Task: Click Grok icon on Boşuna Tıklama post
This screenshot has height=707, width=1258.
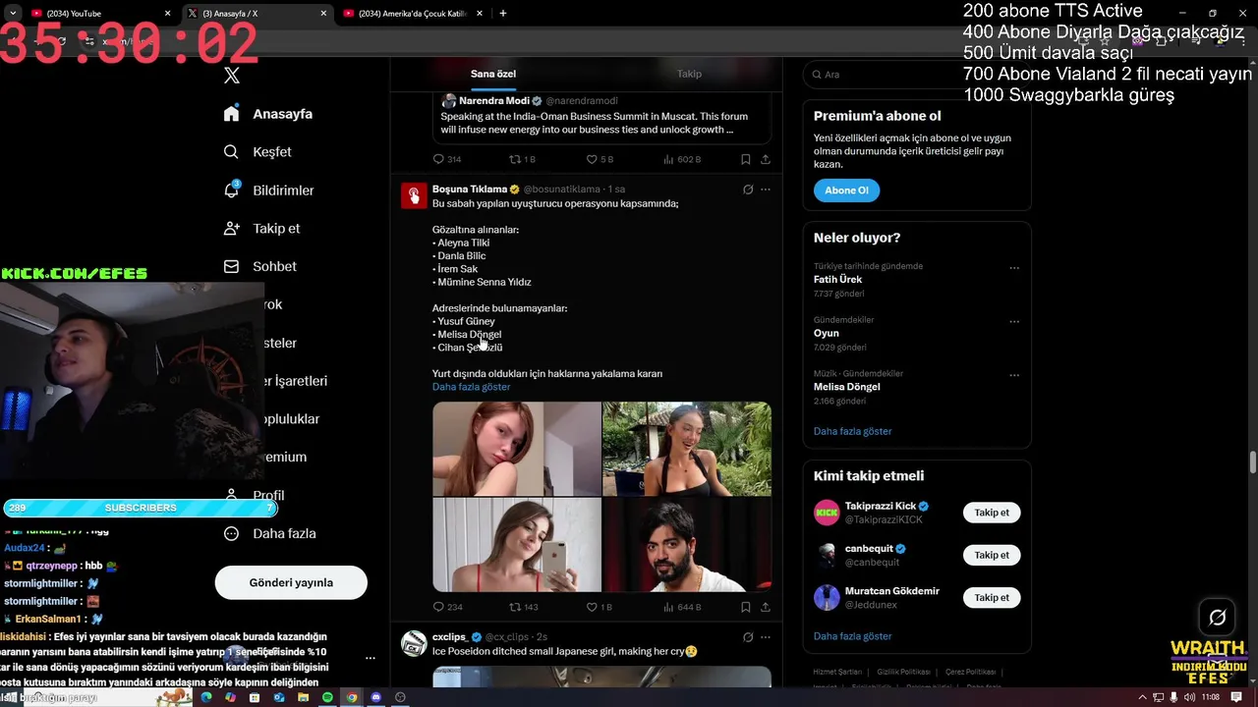Action: click(748, 190)
